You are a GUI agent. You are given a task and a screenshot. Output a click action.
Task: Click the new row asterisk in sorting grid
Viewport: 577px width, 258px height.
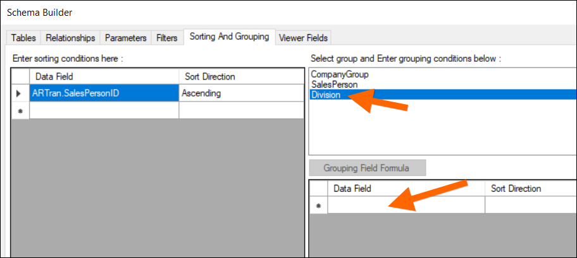(x=20, y=110)
